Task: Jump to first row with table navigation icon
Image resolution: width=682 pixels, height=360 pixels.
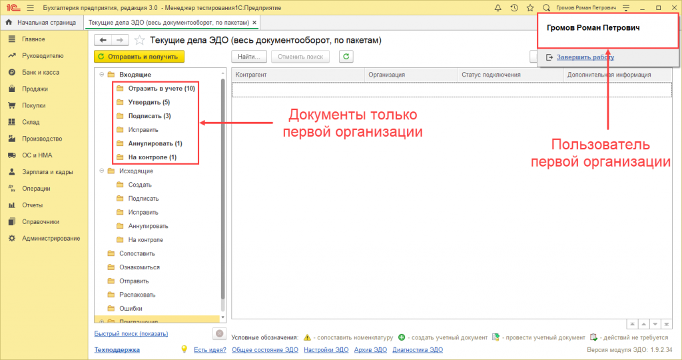Action: coord(632,324)
